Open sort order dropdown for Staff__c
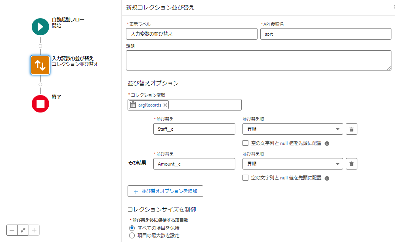This screenshot has height=242, width=395. (292, 129)
